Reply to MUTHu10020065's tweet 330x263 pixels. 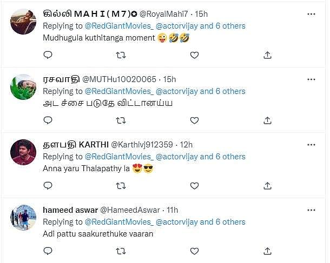(48, 120)
